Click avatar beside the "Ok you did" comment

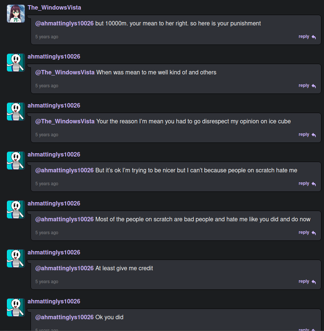[16, 307]
